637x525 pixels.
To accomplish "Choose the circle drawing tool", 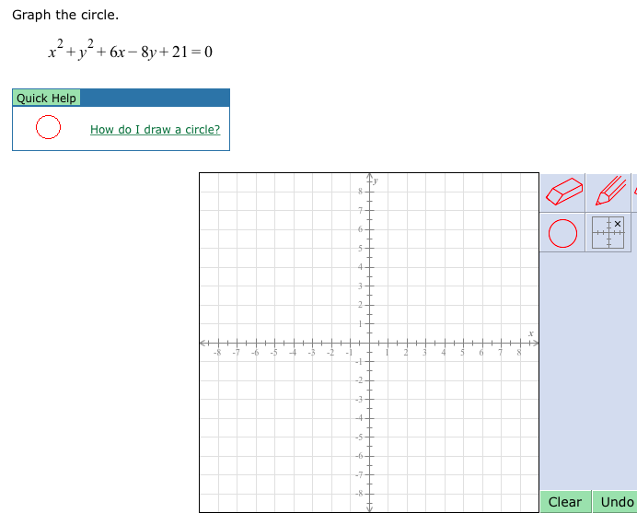I will pos(562,233).
